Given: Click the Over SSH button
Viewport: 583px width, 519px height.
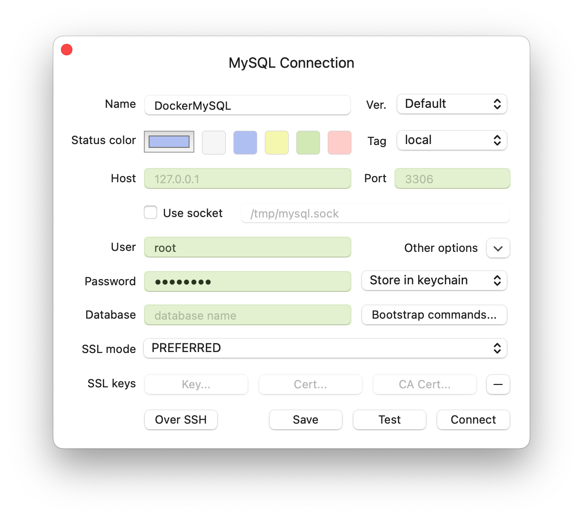Looking at the screenshot, I should coord(181,420).
